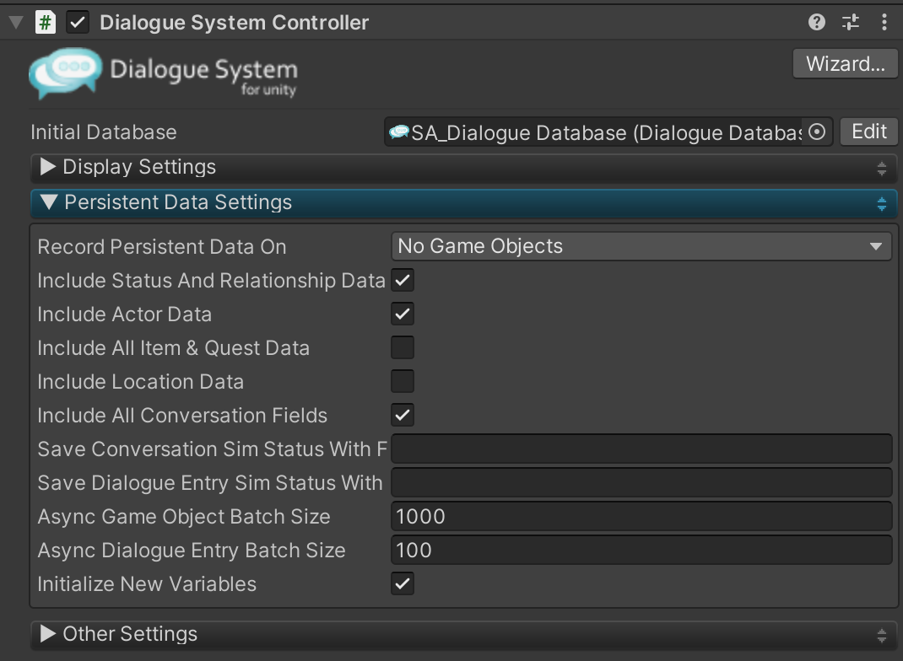
Task: Click the Other Settings reorder handle icon
Action: coord(882,635)
